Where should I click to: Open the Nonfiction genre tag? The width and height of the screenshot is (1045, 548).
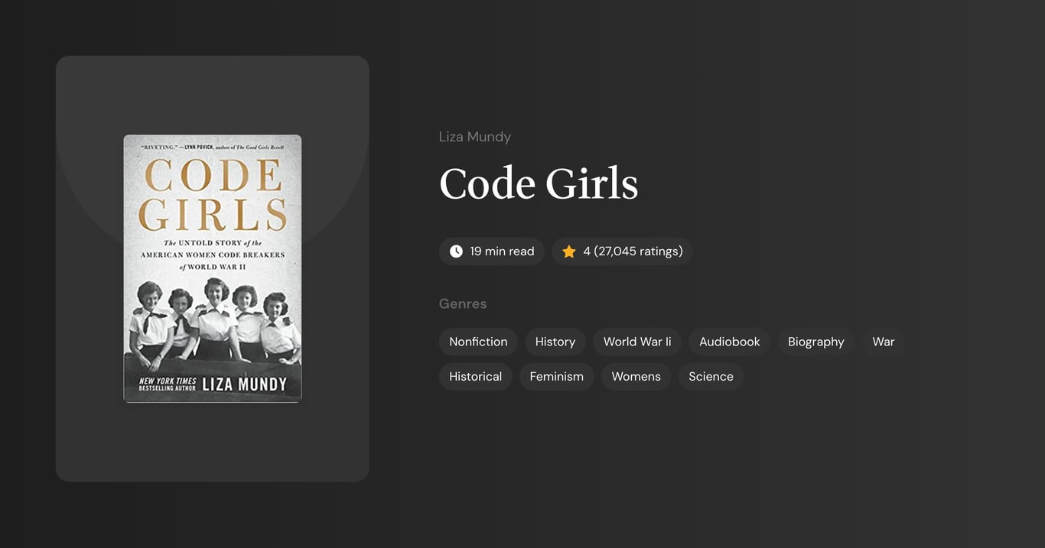tap(477, 342)
